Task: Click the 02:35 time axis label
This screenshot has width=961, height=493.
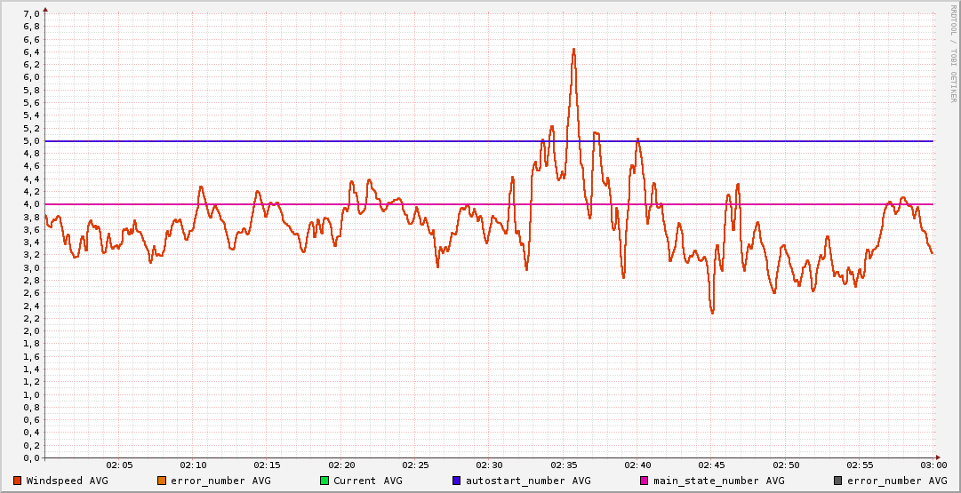Action: pyautogui.click(x=564, y=465)
